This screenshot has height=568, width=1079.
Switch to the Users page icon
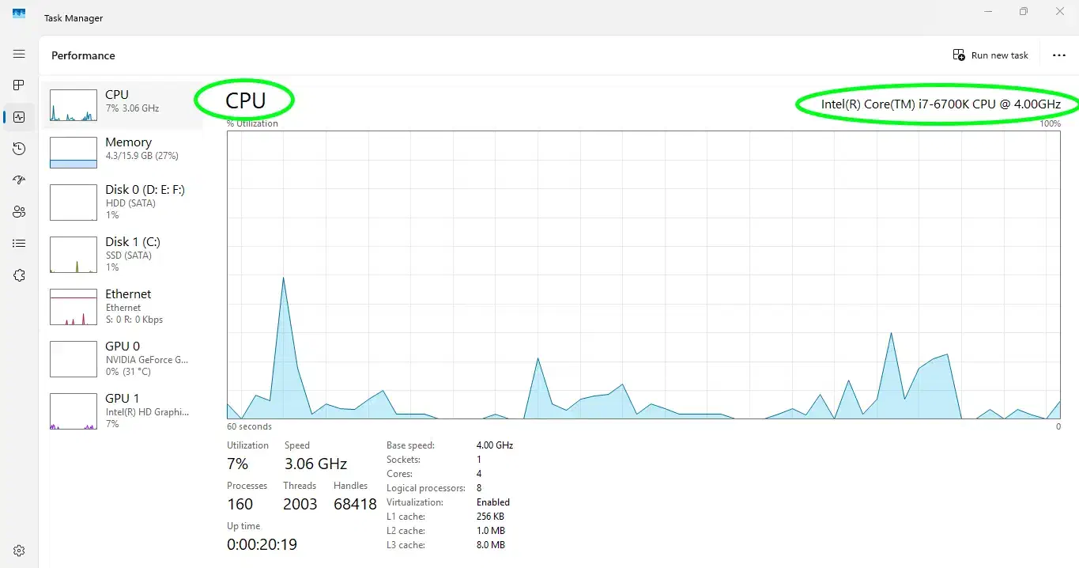(x=19, y=212)
